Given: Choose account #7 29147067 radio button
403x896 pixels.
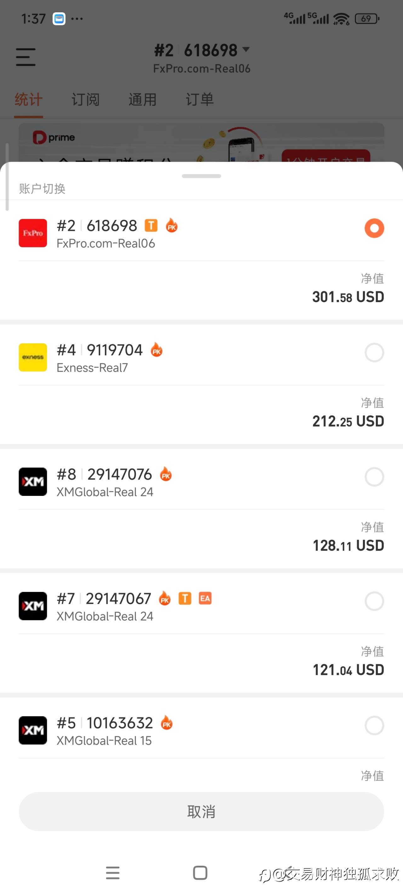Looking at the screenshot, I should [x=374, y=601].
